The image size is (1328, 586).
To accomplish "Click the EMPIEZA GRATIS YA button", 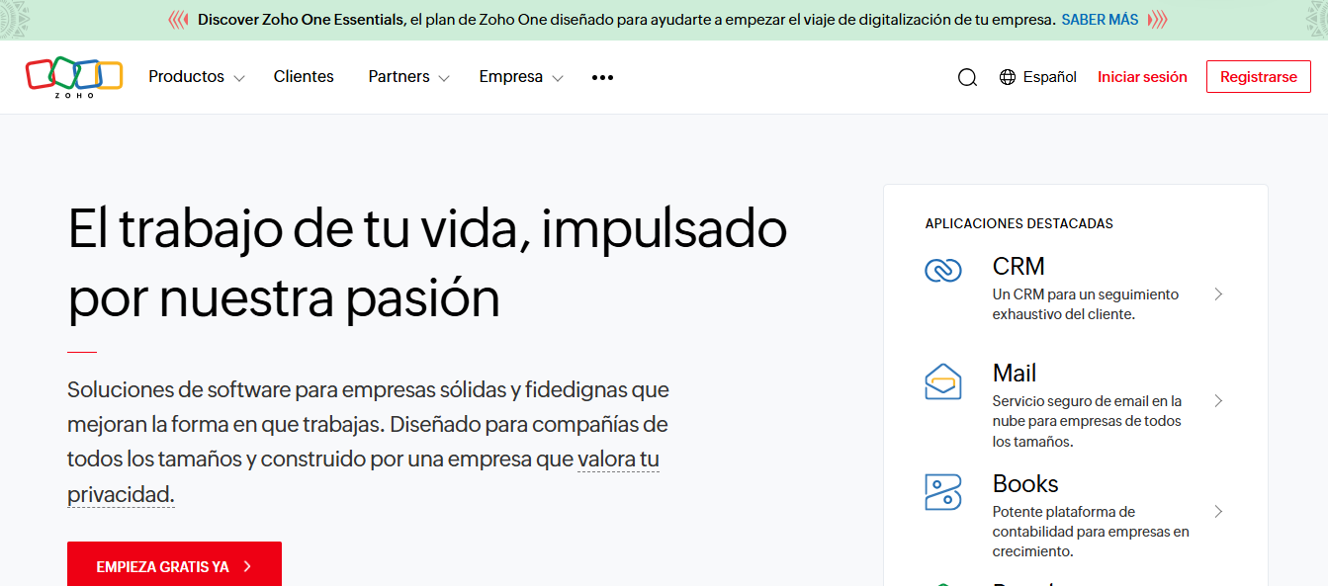I will [174, 566].
